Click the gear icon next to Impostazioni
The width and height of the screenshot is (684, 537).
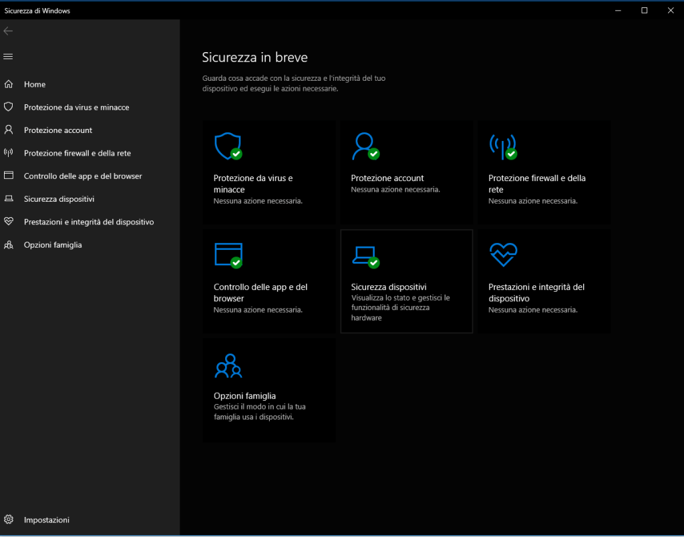[9, 520]
